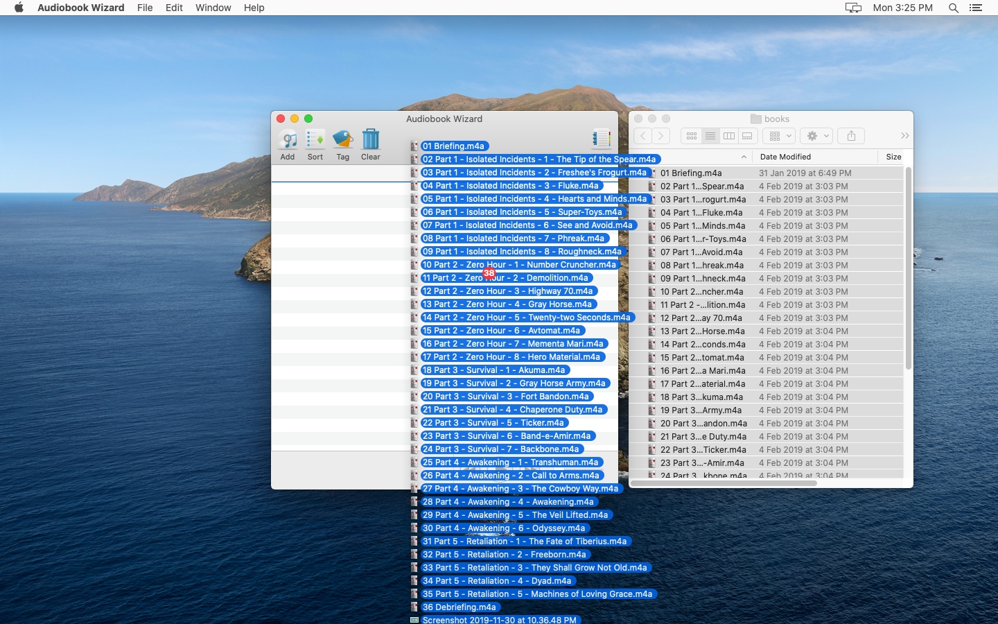Click the file icon of 02 Part 1...Spear.m4a
998x624 pixels.
652,187
